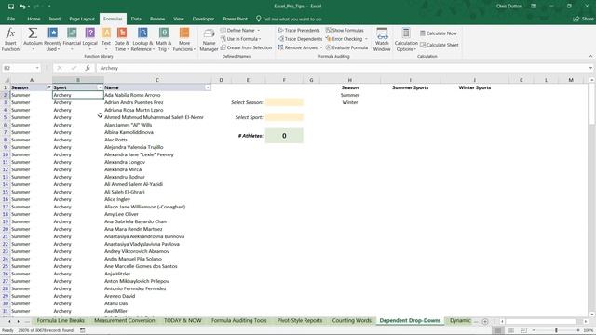The height and width of the screenshot is (335, 596).
Task: Open the File menu
Action: (x=11, y=19)
